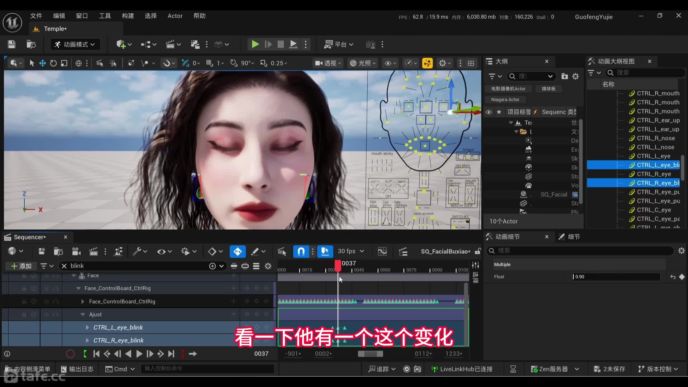
Task: Collapse the Ajust track in Sequencer
Action: [x=82, y=314]
